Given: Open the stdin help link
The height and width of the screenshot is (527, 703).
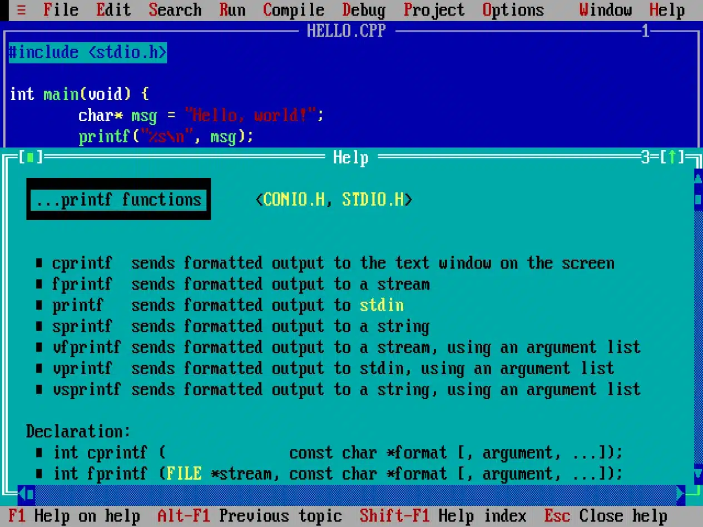Looking at the screenshot, I should [x=382, y=305].
